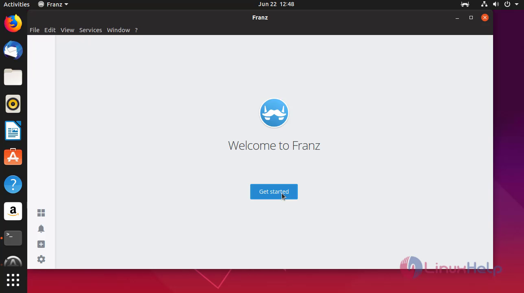Viewport: 524px width, 293px height.
Task: Open Franz settings gear icon
Action: pos(41,259)
